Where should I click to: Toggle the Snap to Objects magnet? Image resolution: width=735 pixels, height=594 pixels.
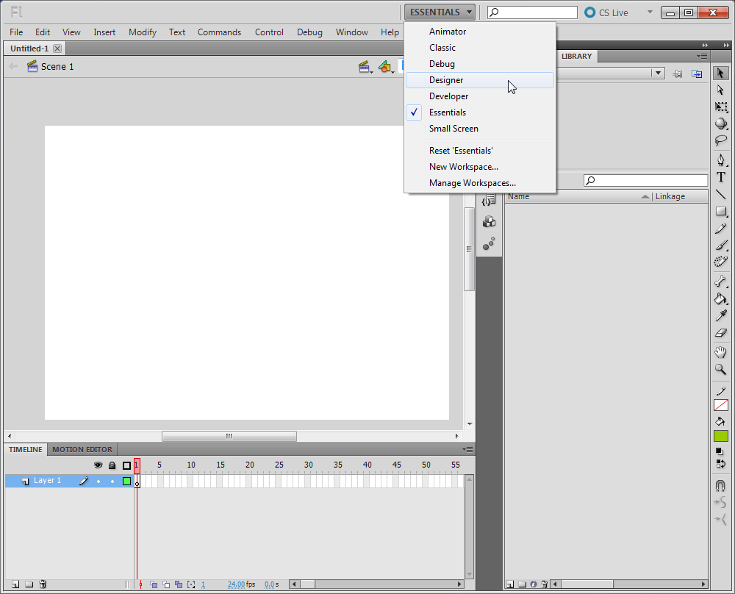[720, 485]
